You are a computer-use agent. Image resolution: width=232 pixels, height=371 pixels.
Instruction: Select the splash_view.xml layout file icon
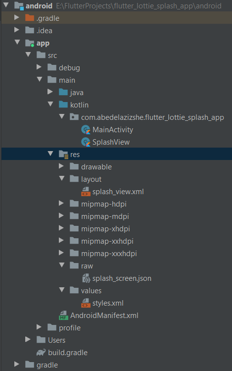(x=86, y=192)
